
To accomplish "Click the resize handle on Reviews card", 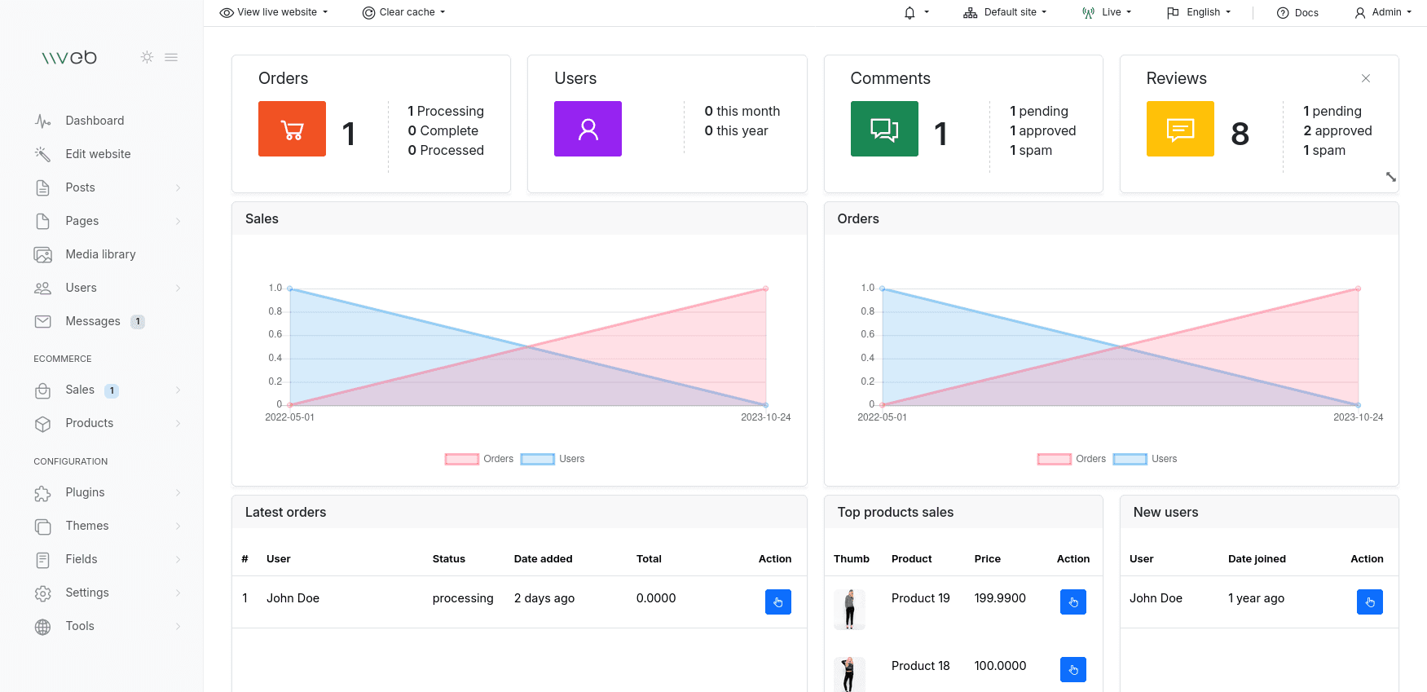I will [x=1390, y=177].
